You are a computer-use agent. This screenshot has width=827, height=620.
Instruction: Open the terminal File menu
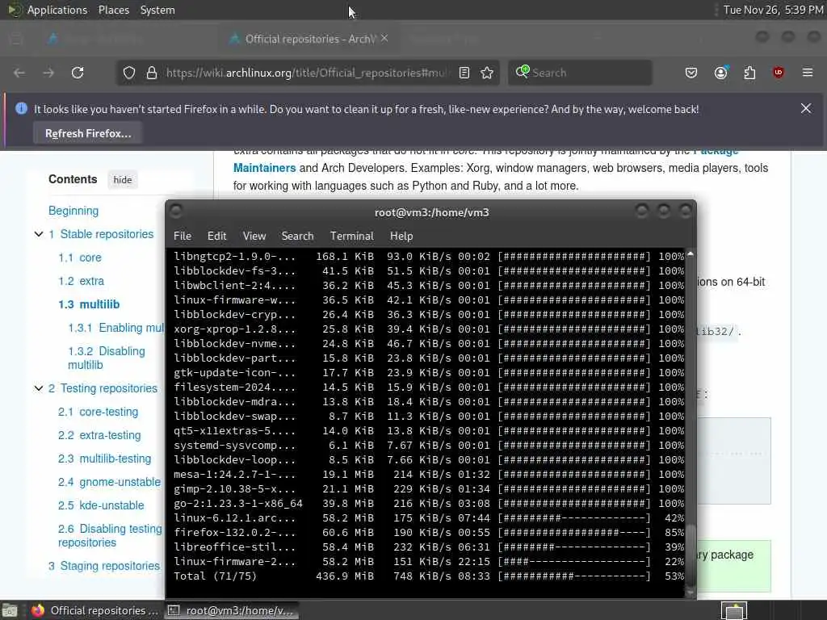tap(183, 236)
